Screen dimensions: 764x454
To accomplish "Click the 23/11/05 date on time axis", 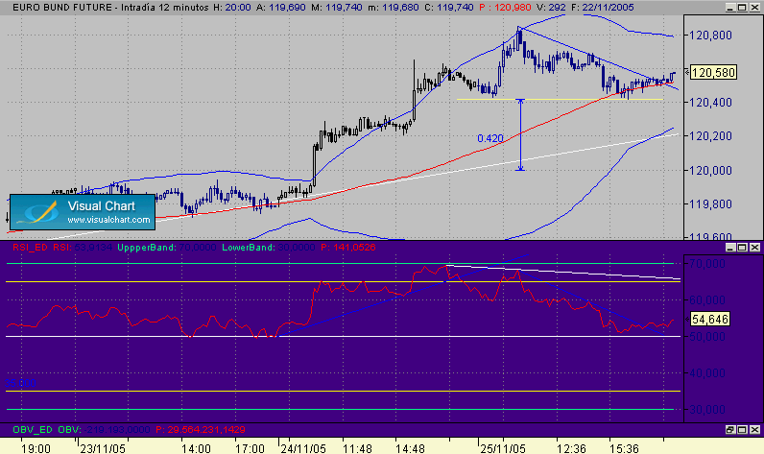I will coord(103,448).
